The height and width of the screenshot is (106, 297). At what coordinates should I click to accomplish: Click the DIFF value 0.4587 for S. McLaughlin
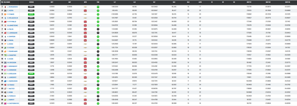point(52,18)
